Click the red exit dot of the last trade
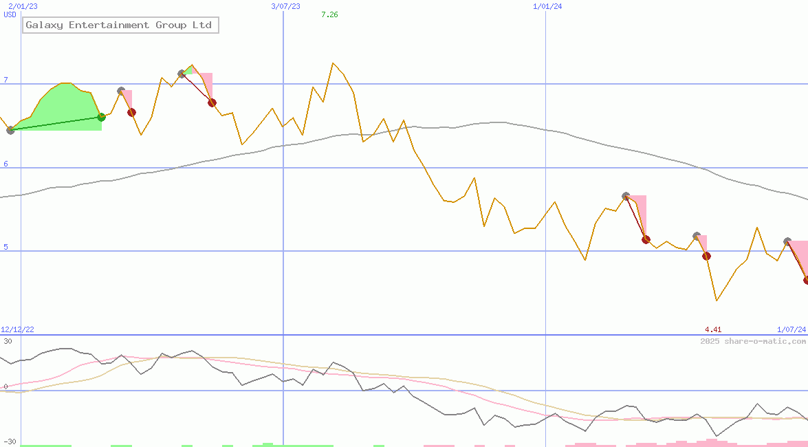Viewport: 808px width, 447px height. click(x=806, y=280)
